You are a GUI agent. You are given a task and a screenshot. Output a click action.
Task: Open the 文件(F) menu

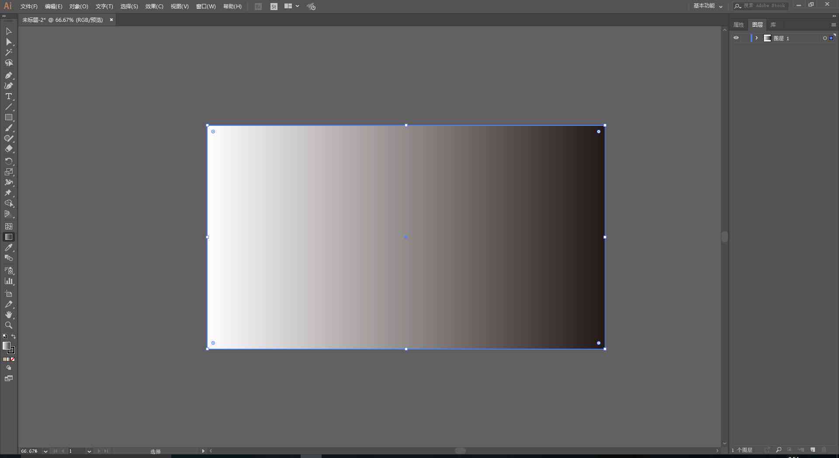click(x=29, y=7)
